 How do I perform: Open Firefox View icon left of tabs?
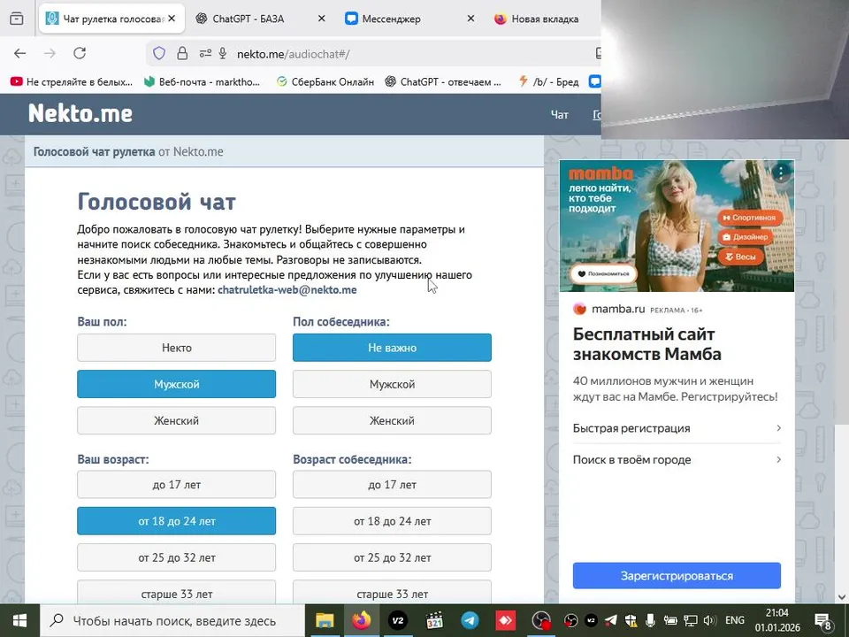[16, 19]
